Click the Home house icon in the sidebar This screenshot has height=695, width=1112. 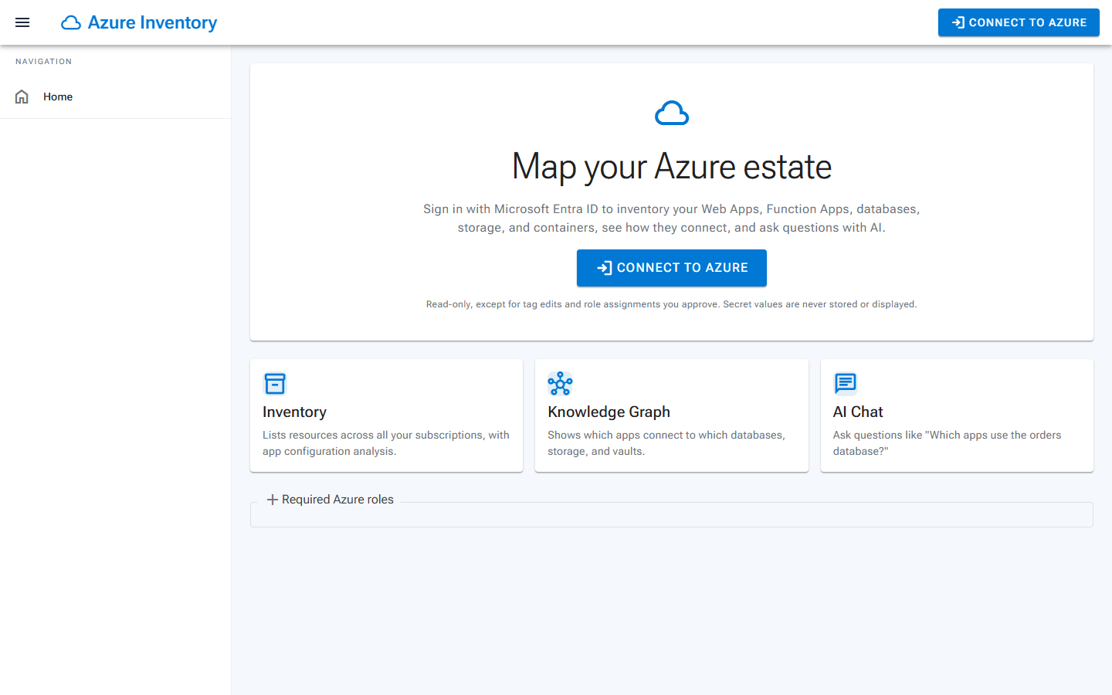click(x=22, y=97)
